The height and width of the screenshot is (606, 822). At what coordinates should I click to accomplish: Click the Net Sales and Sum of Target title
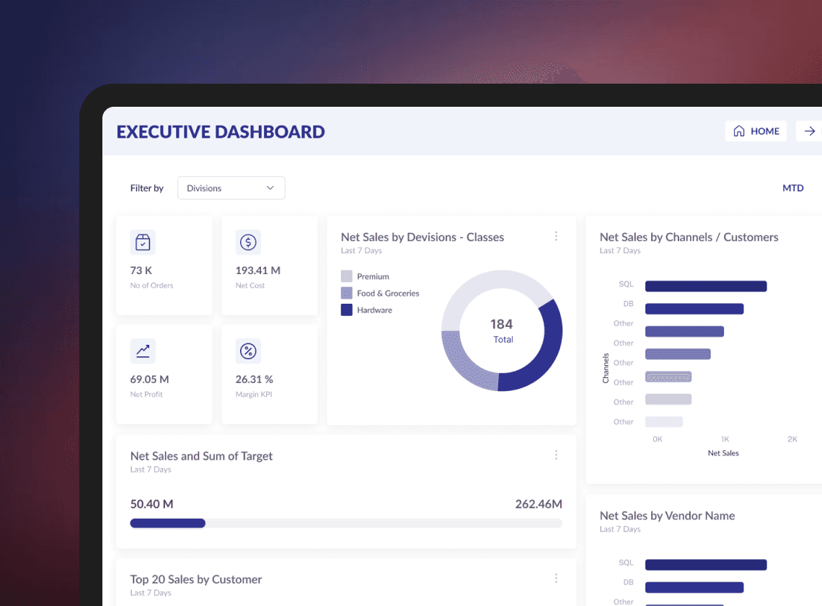[201, 456]
